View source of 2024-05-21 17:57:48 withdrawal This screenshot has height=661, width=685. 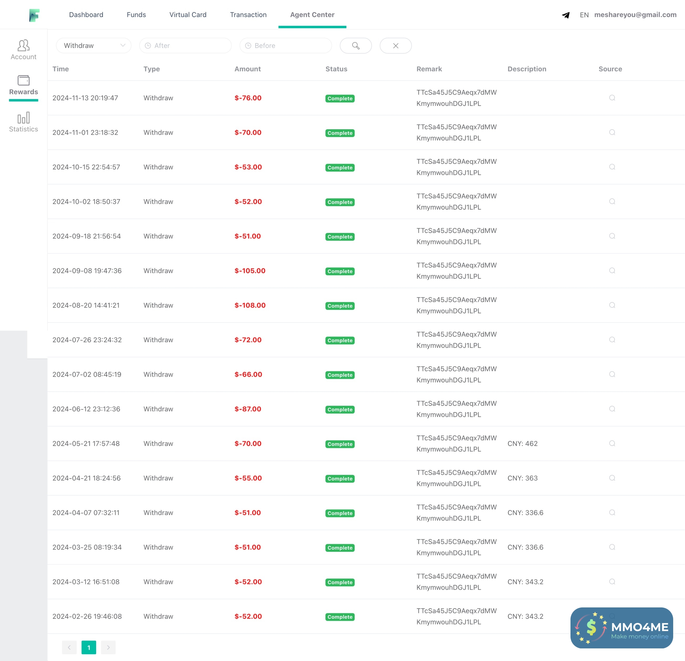click(x=612, y=444)
